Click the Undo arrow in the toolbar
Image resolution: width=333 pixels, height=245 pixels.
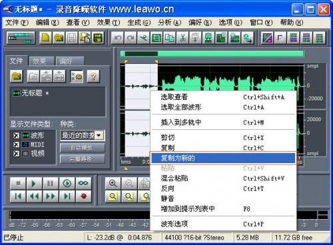(118, 38)
